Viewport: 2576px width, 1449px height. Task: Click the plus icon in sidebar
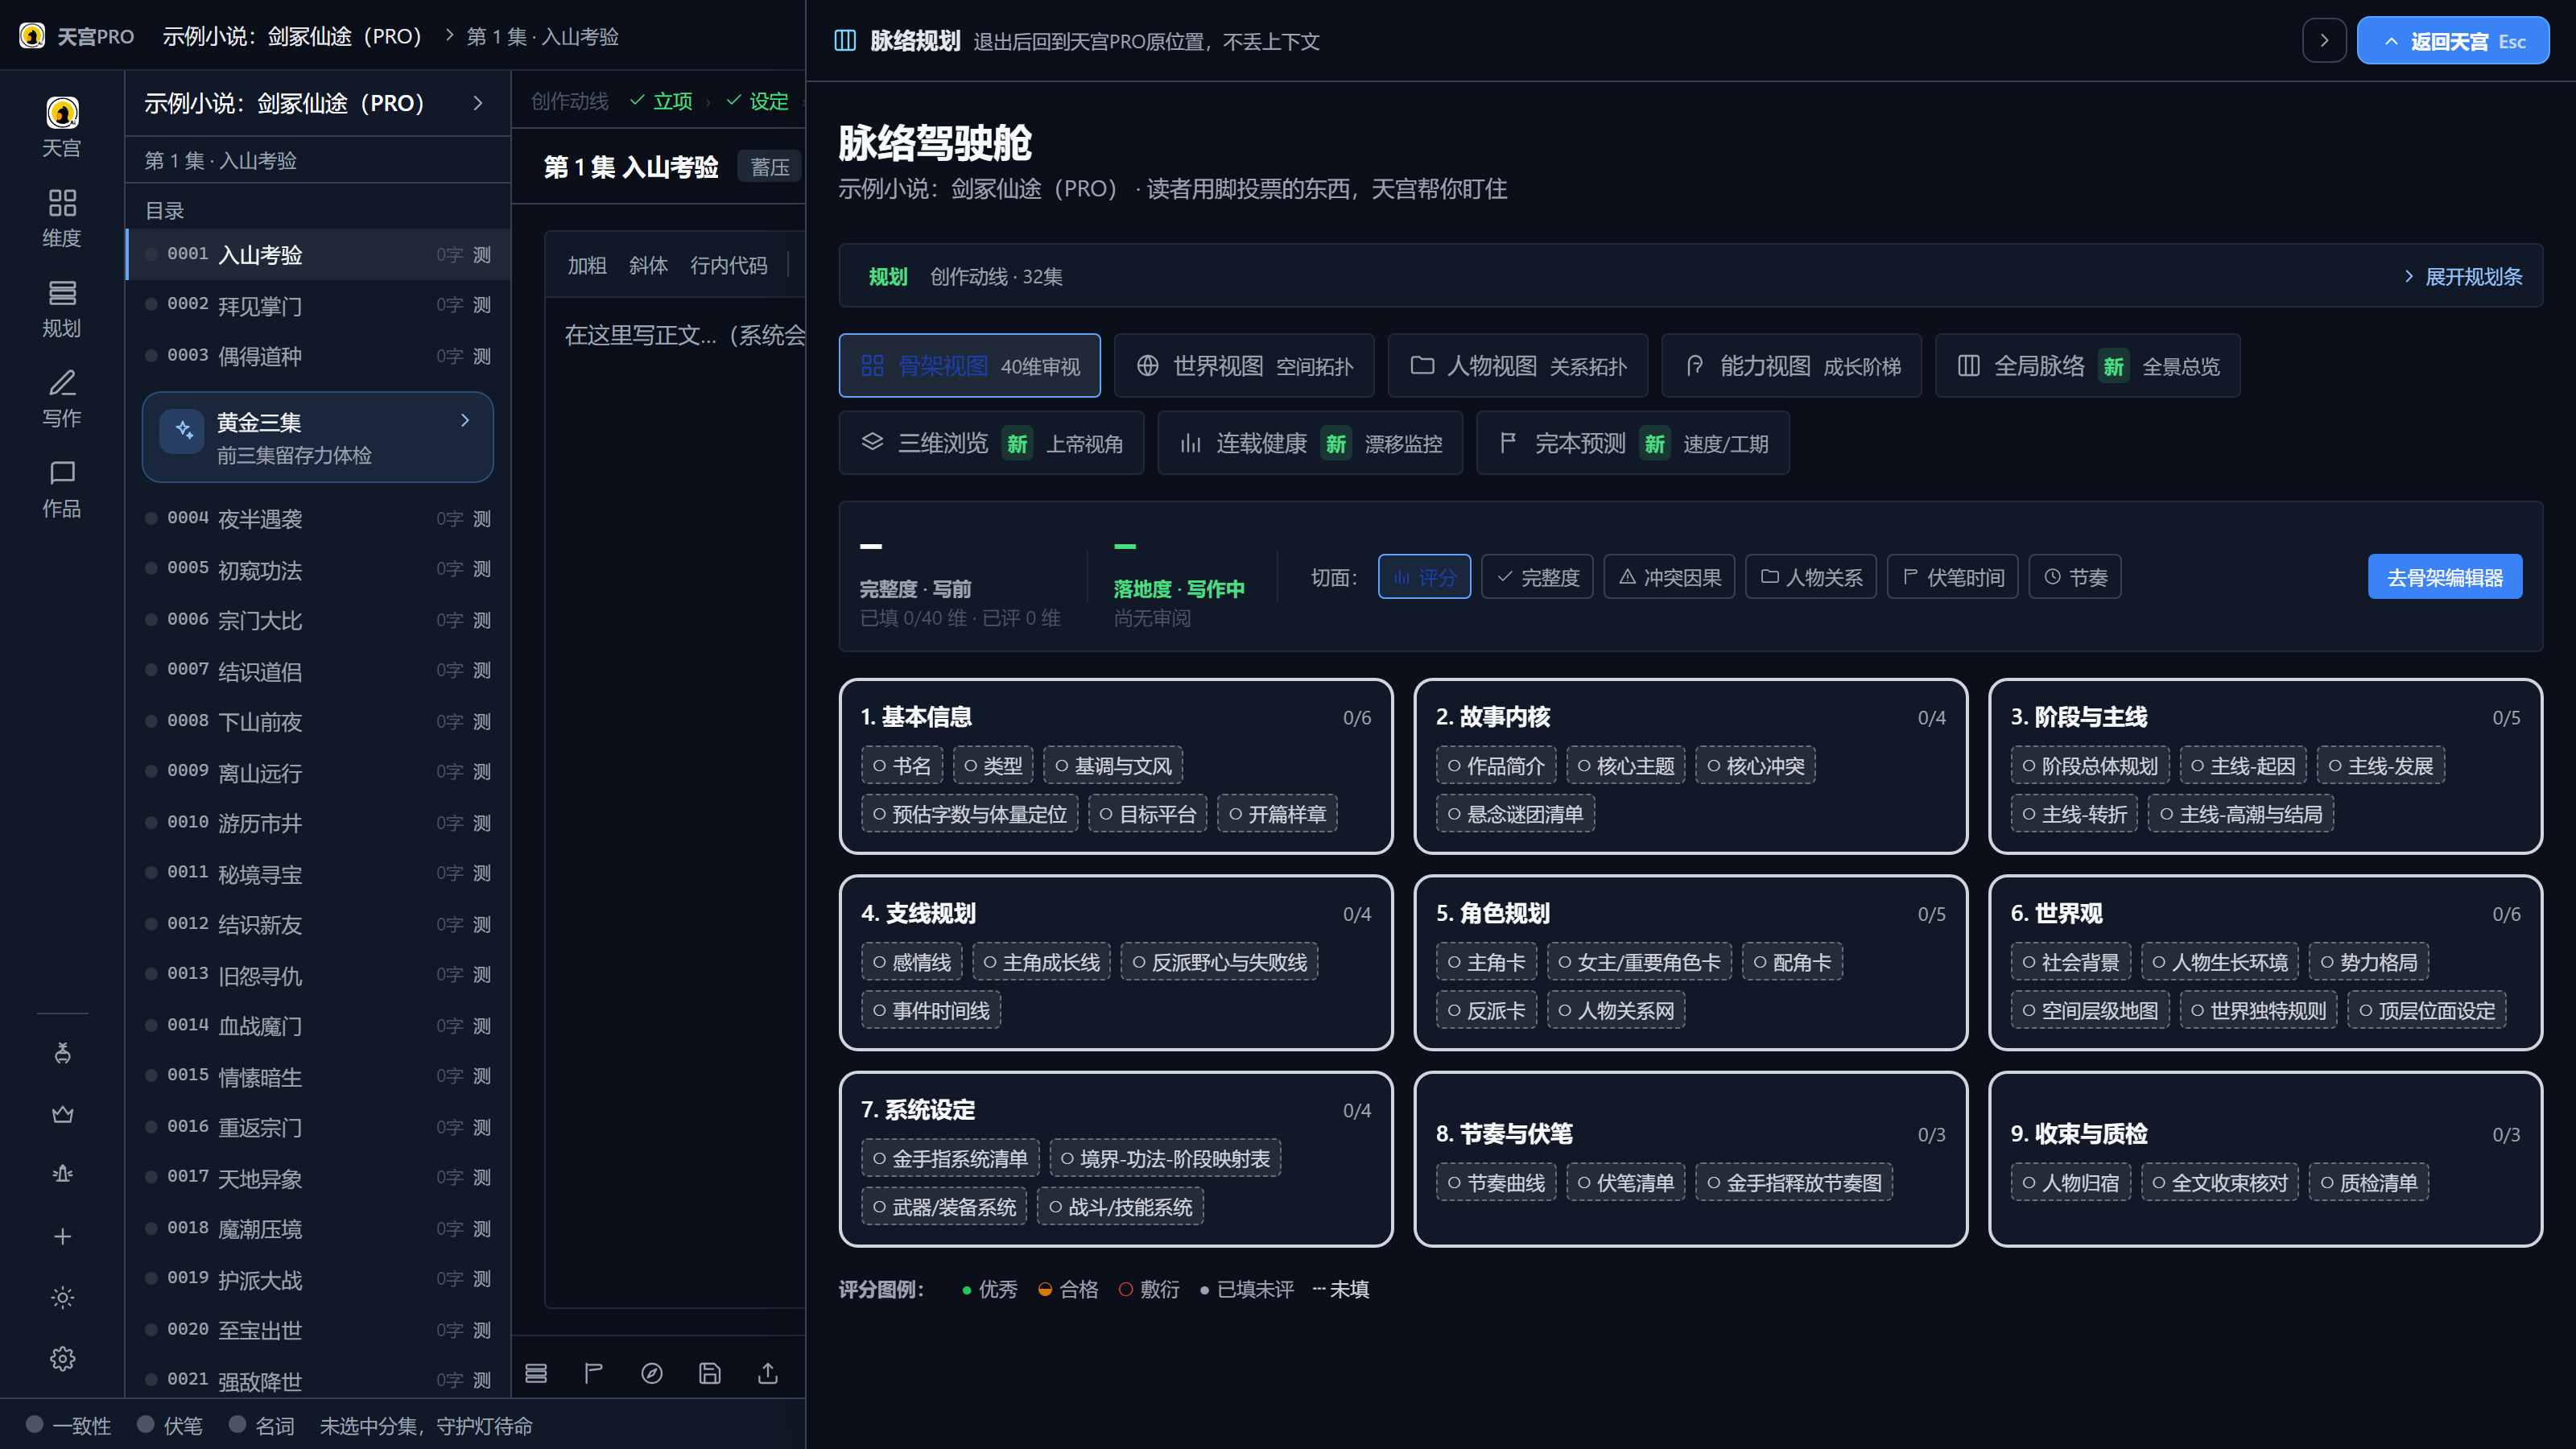pyautogui.click(x=62, y=1236)
